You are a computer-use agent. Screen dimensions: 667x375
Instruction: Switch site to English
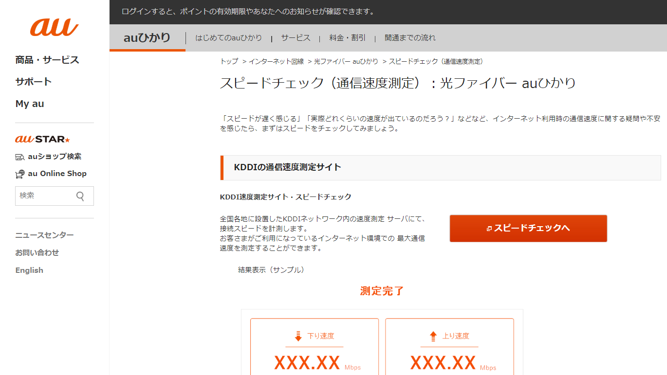(x=29, y=270)
